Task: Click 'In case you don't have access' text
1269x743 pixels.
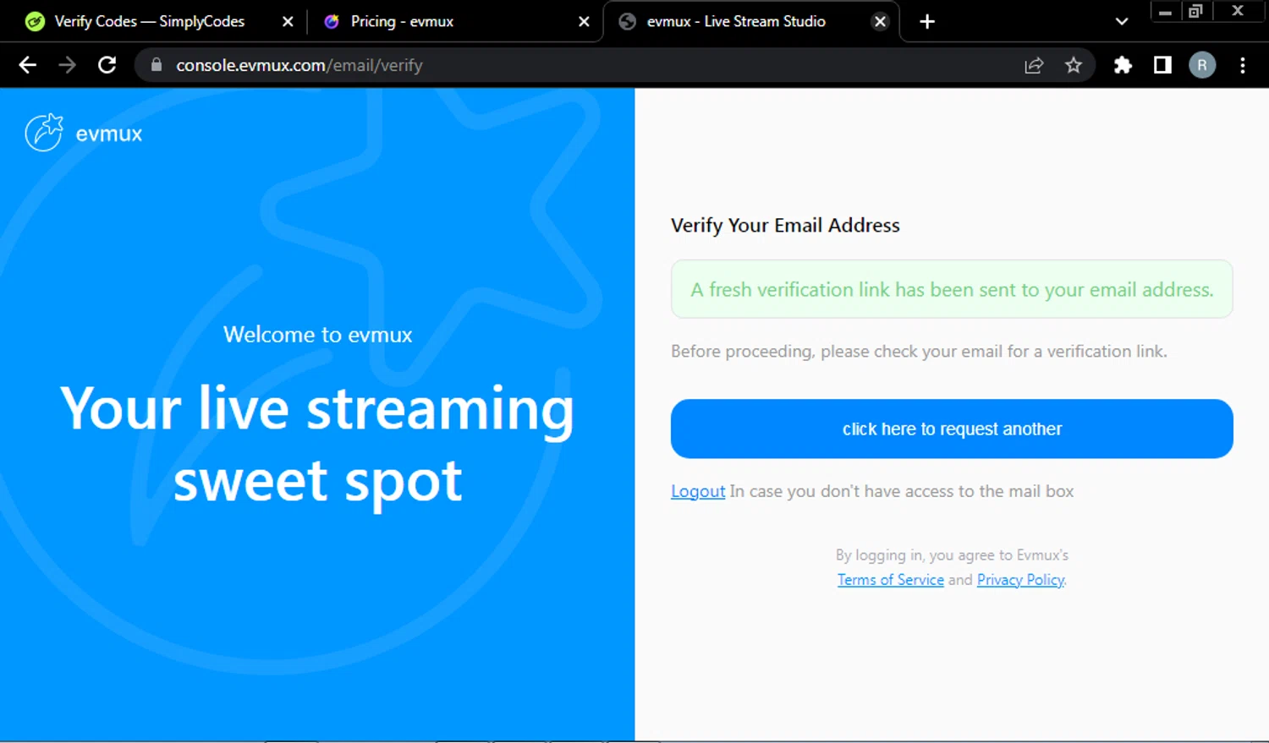Action: pos(902,491)
